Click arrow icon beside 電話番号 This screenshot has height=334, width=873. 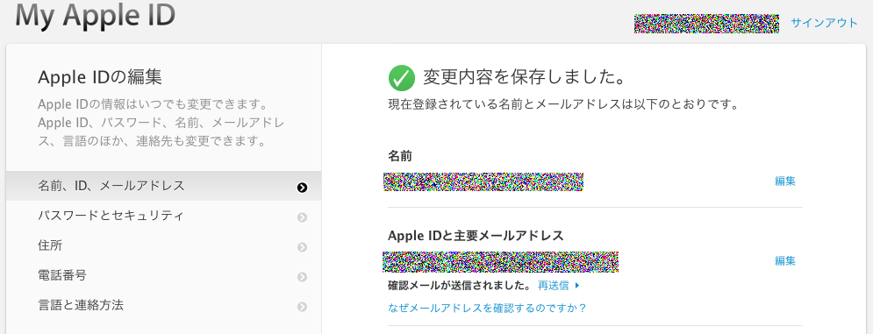click(x=302, y=277)
